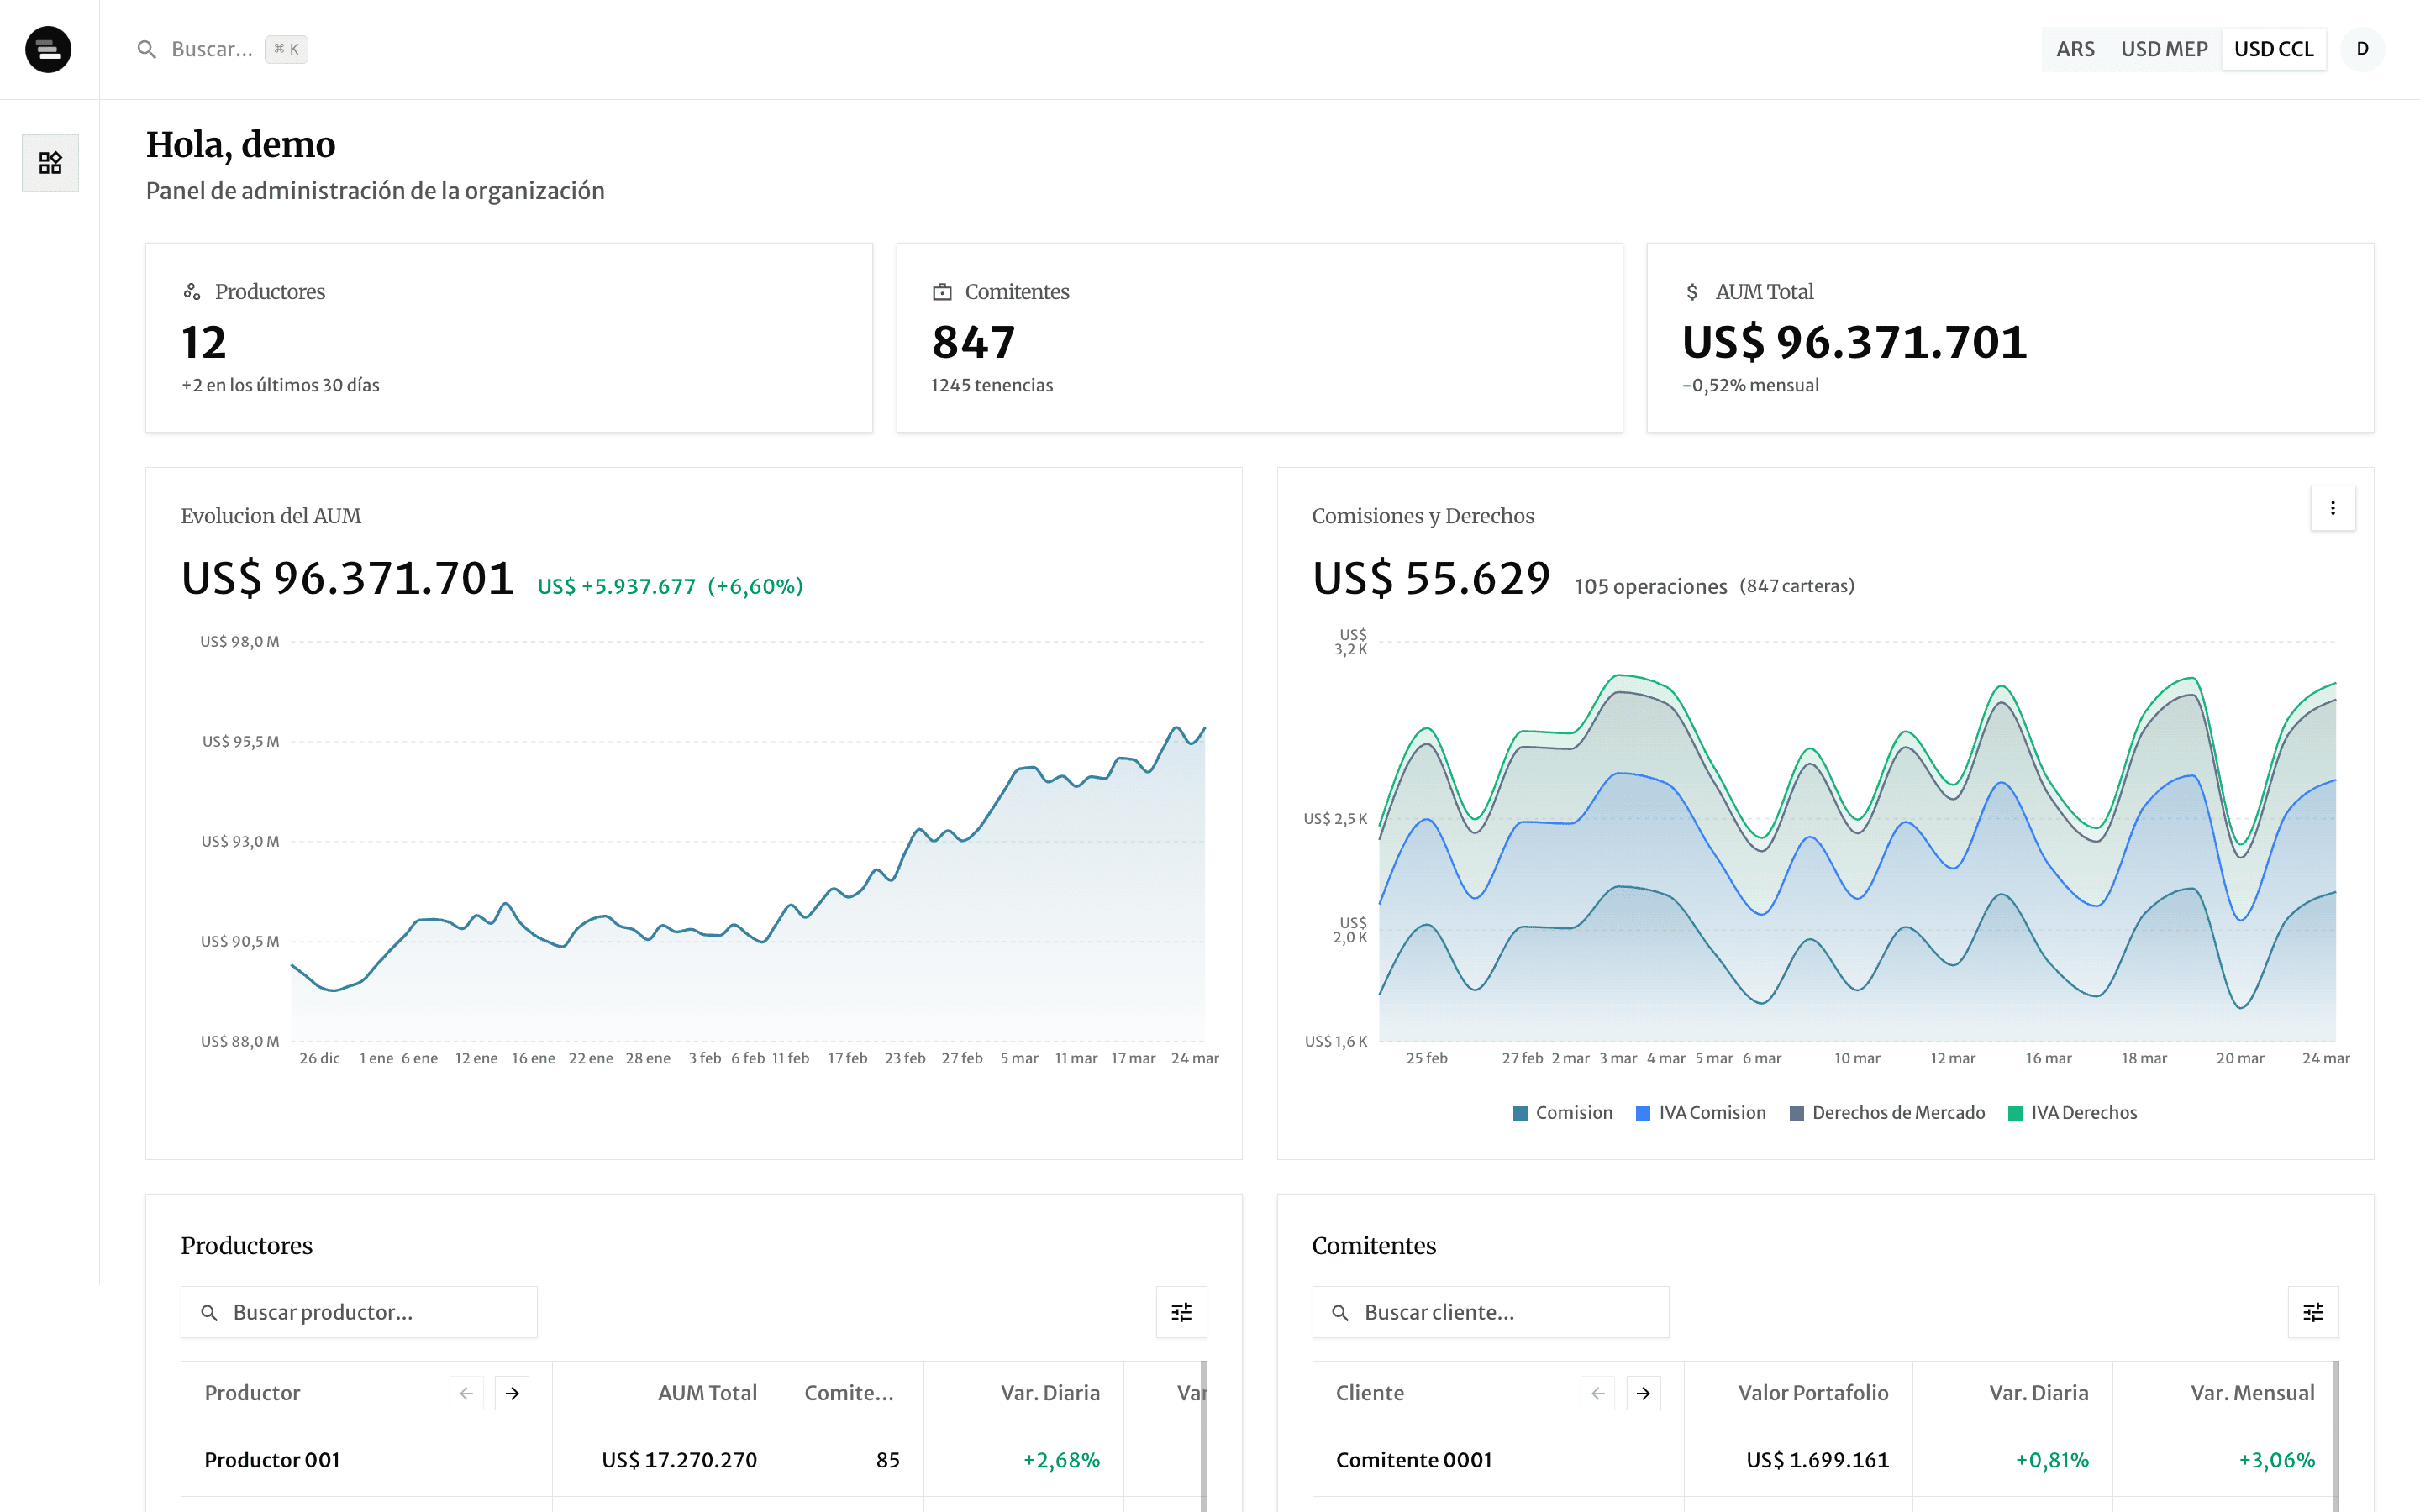Click left arrow in Cliente column header
Viewport: 2420px width, 1512px height.
1597,1393
